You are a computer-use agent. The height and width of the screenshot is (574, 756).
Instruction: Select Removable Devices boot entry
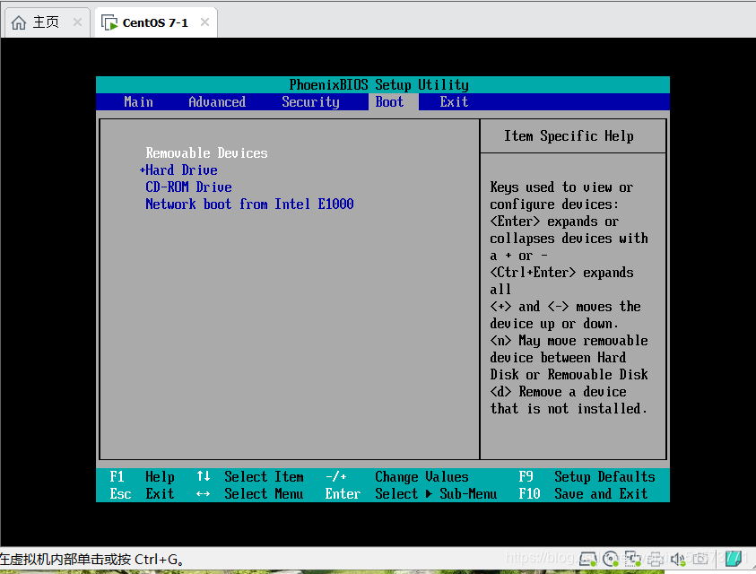[x=206, y=152]
